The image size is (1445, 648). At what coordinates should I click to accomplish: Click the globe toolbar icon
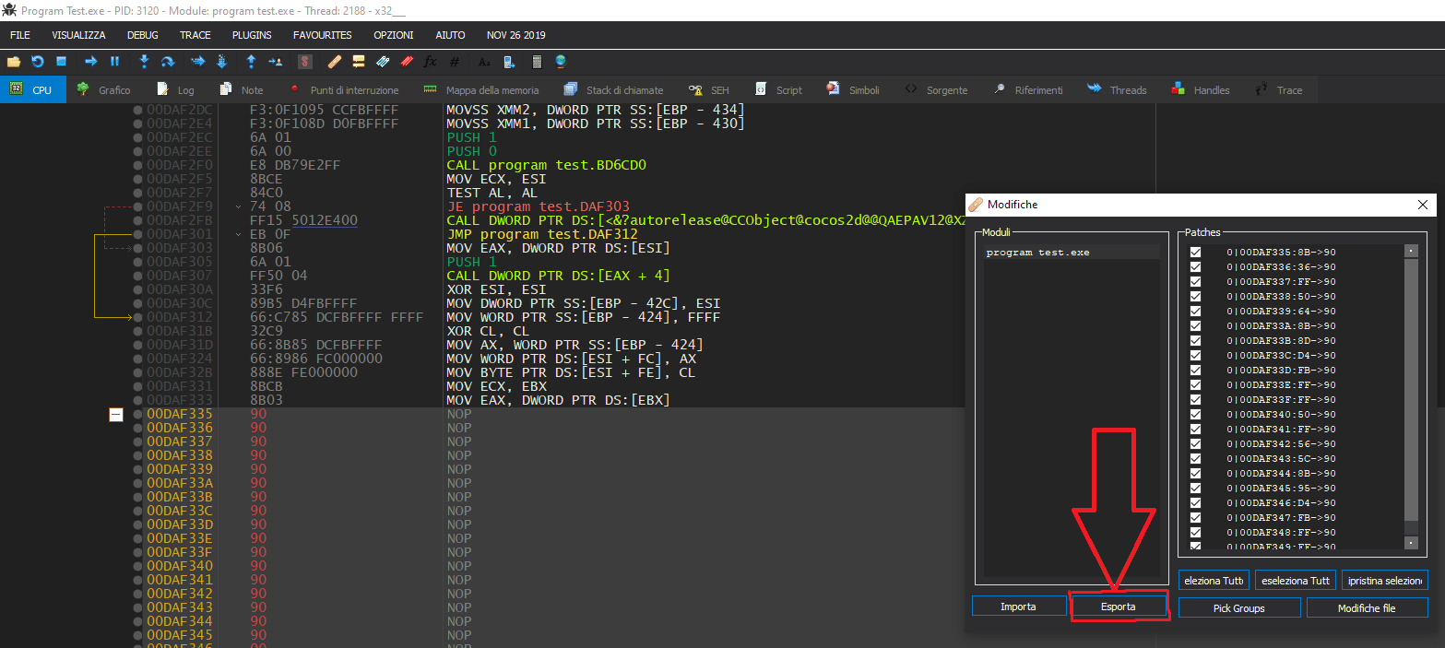pyautogui.click(x=561, y=62)
